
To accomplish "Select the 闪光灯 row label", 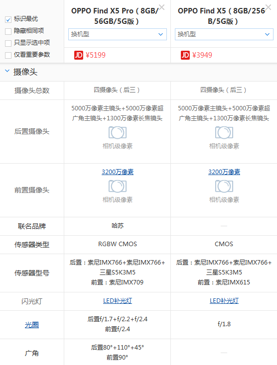I will point(32,301).
